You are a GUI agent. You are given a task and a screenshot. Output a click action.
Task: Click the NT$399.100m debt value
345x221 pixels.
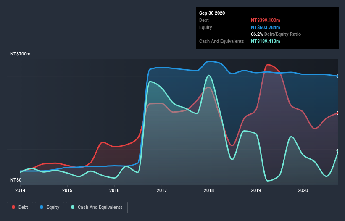[x=265, y=20]
